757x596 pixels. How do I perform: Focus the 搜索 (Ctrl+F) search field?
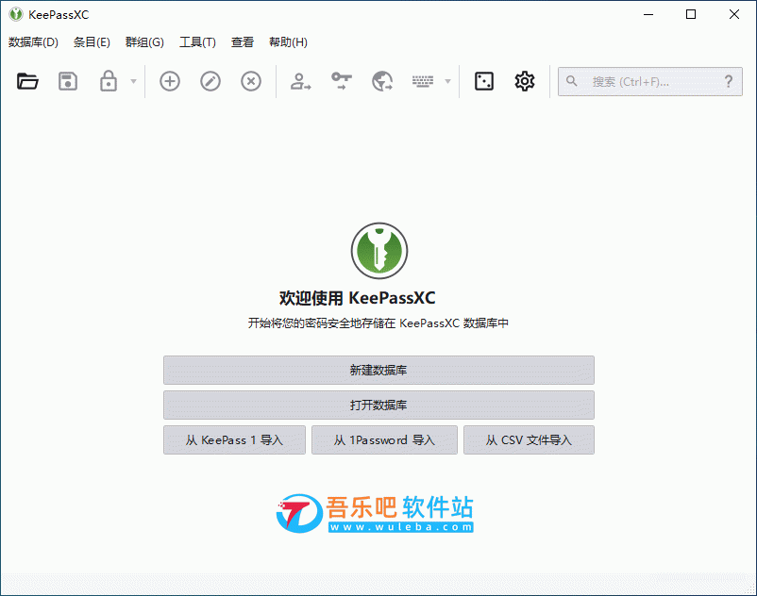[649, 81]
